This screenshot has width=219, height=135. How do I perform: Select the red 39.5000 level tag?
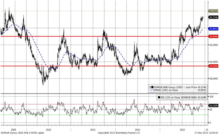213,66
